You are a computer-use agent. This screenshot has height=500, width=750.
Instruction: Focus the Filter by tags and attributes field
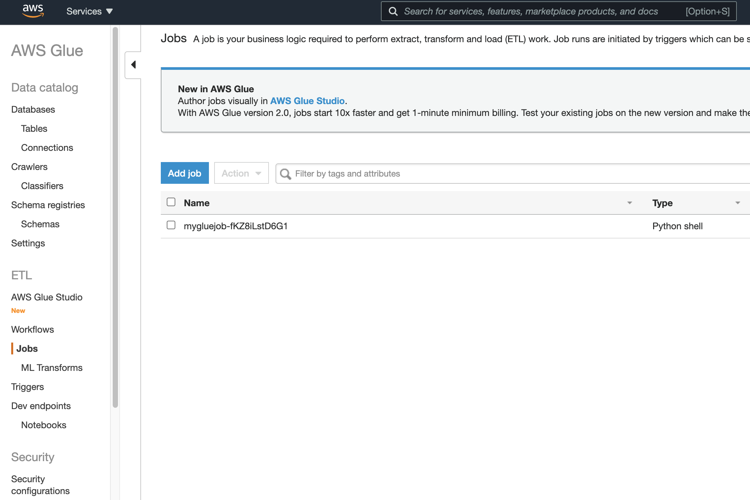click(494, 174)
